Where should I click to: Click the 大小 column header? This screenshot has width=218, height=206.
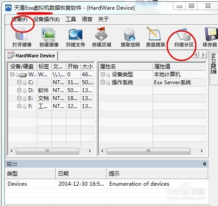pos(87,67)
